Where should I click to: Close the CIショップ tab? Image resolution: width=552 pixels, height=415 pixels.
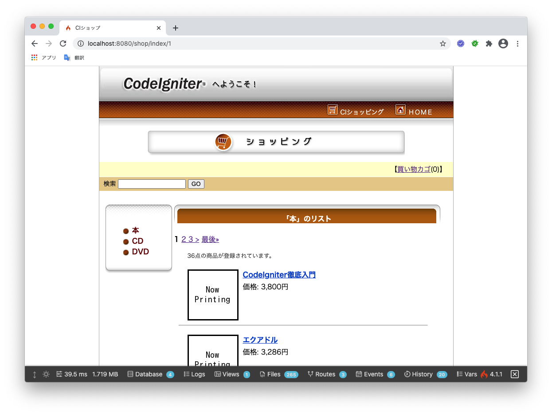pyautogui.click(x=159, y=28)
